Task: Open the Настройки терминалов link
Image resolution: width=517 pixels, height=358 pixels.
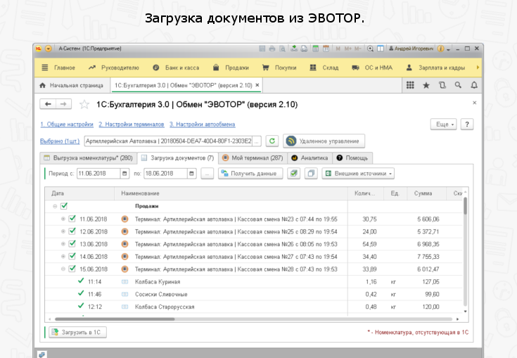Action: tap(130, 124)
